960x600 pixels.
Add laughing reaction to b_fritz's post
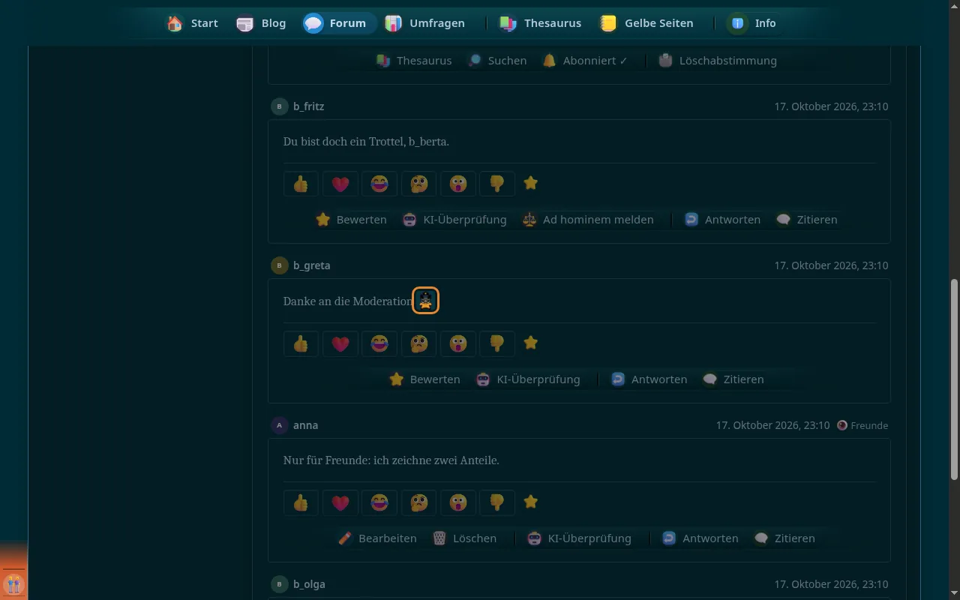pos(379,184)
